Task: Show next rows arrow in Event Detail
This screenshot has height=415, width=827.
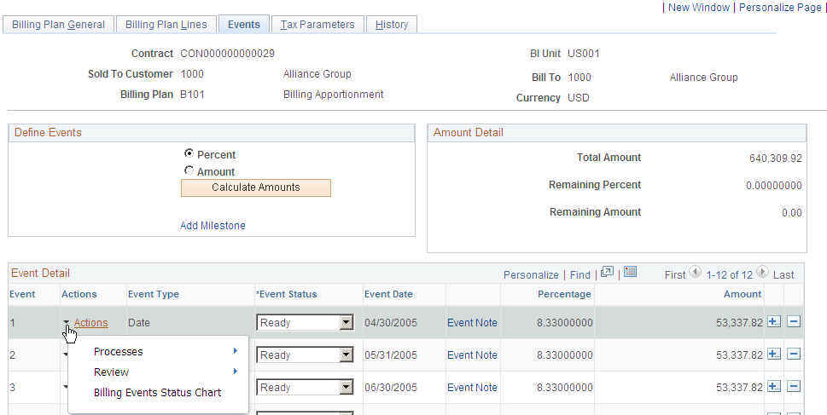Action: coord(762,273)
